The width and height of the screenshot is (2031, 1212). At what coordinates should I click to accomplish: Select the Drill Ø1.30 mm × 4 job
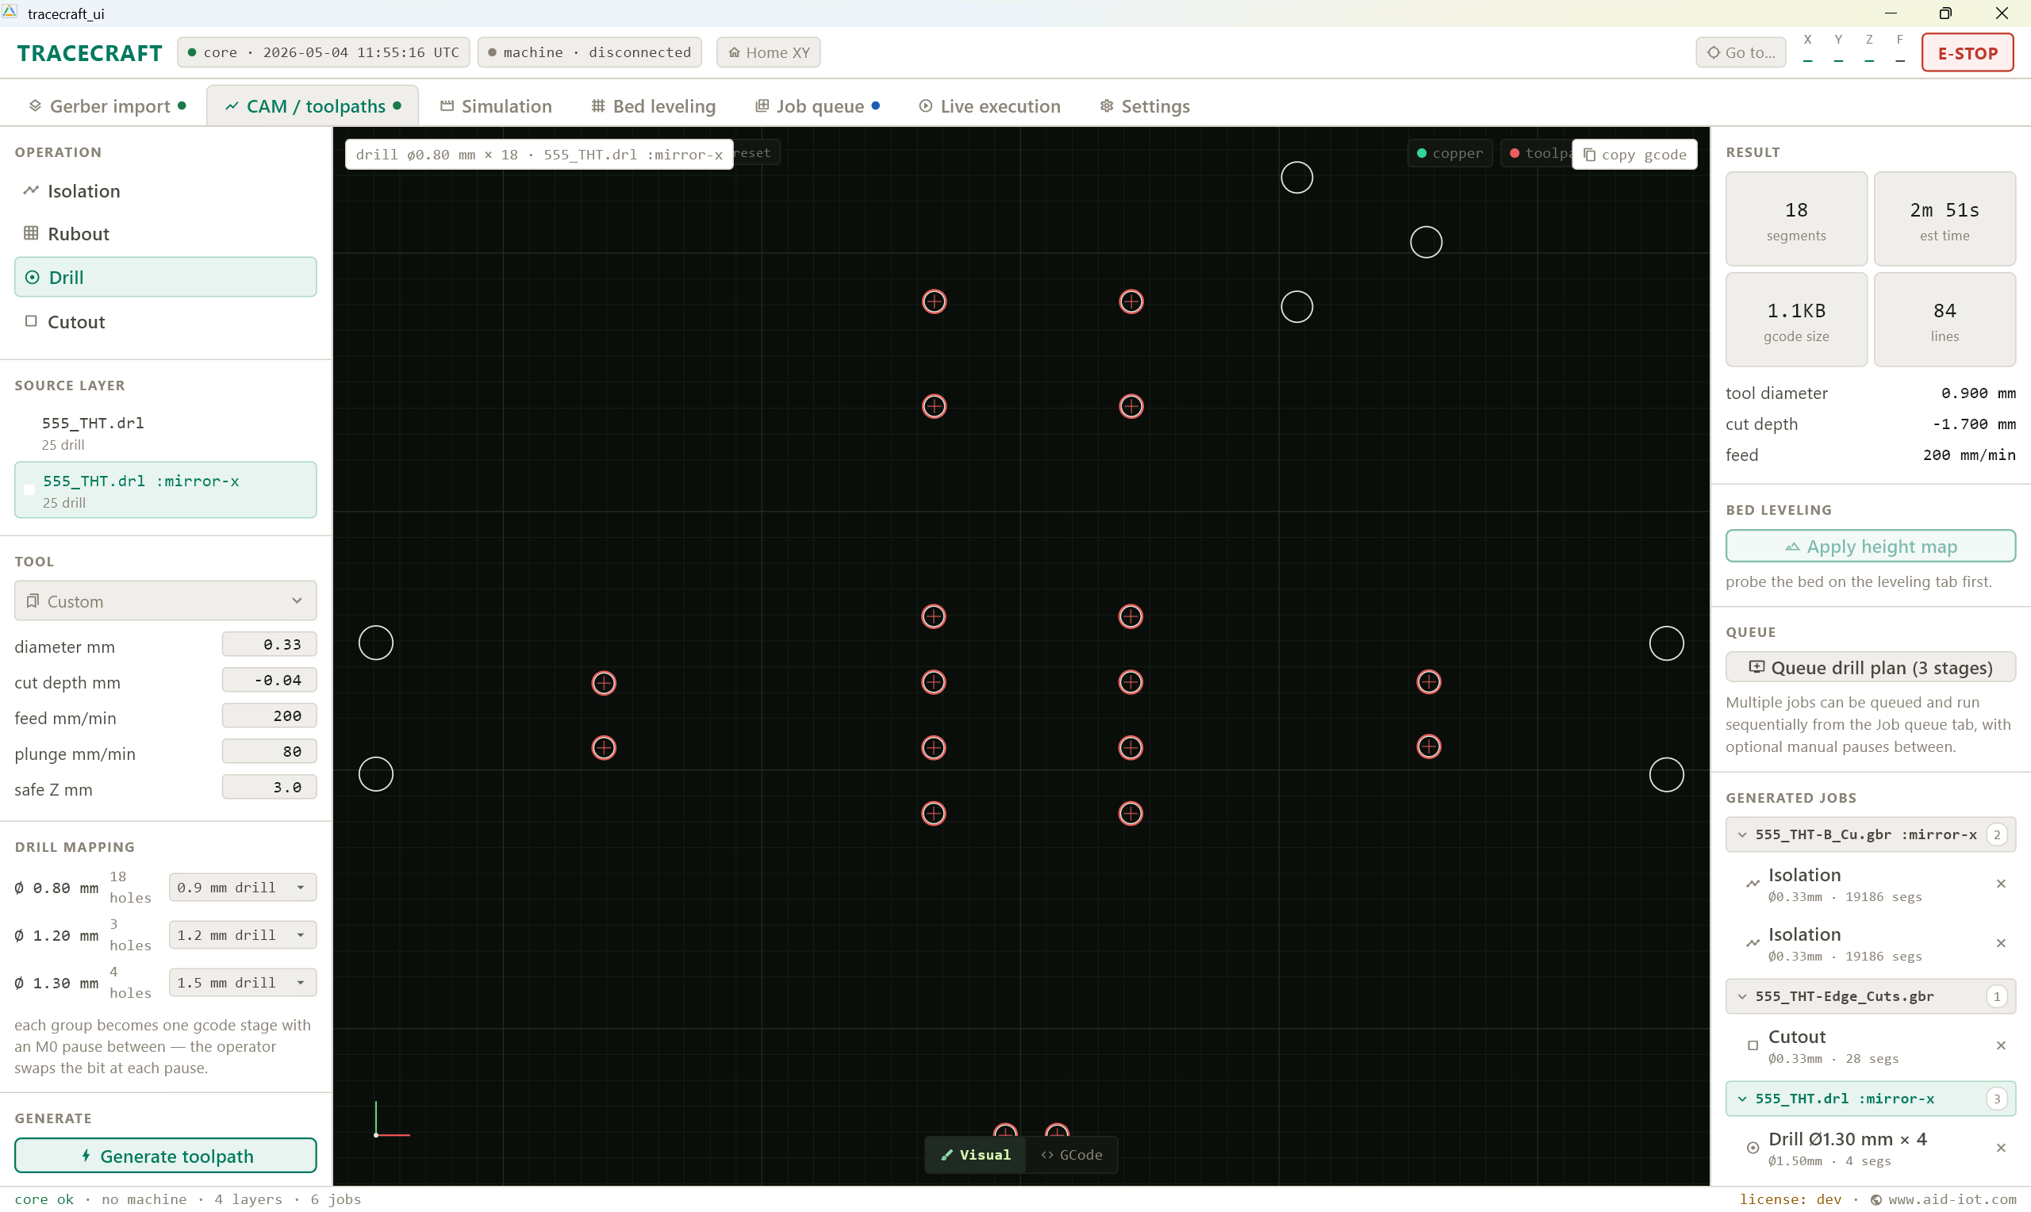click(1870, 1148)
